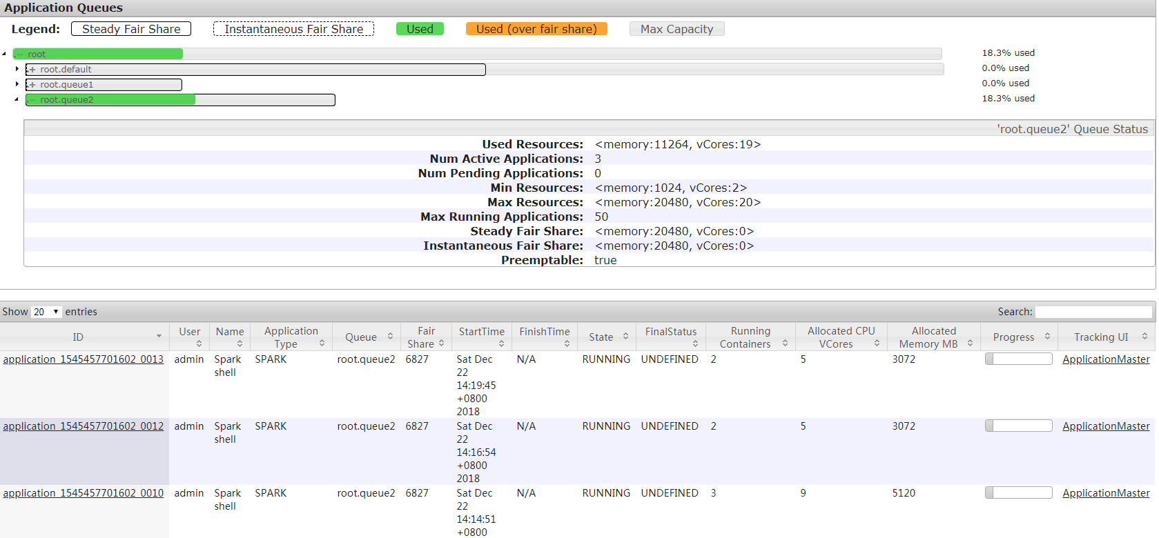The height and width of the screenshot is (538, 1159).
Task: Sort table by FinalStatus column
Action: click(x=671, y=337)
